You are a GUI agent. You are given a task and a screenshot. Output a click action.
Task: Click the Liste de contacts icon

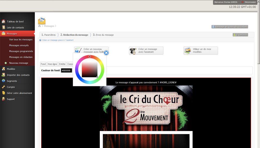(3, 28)
